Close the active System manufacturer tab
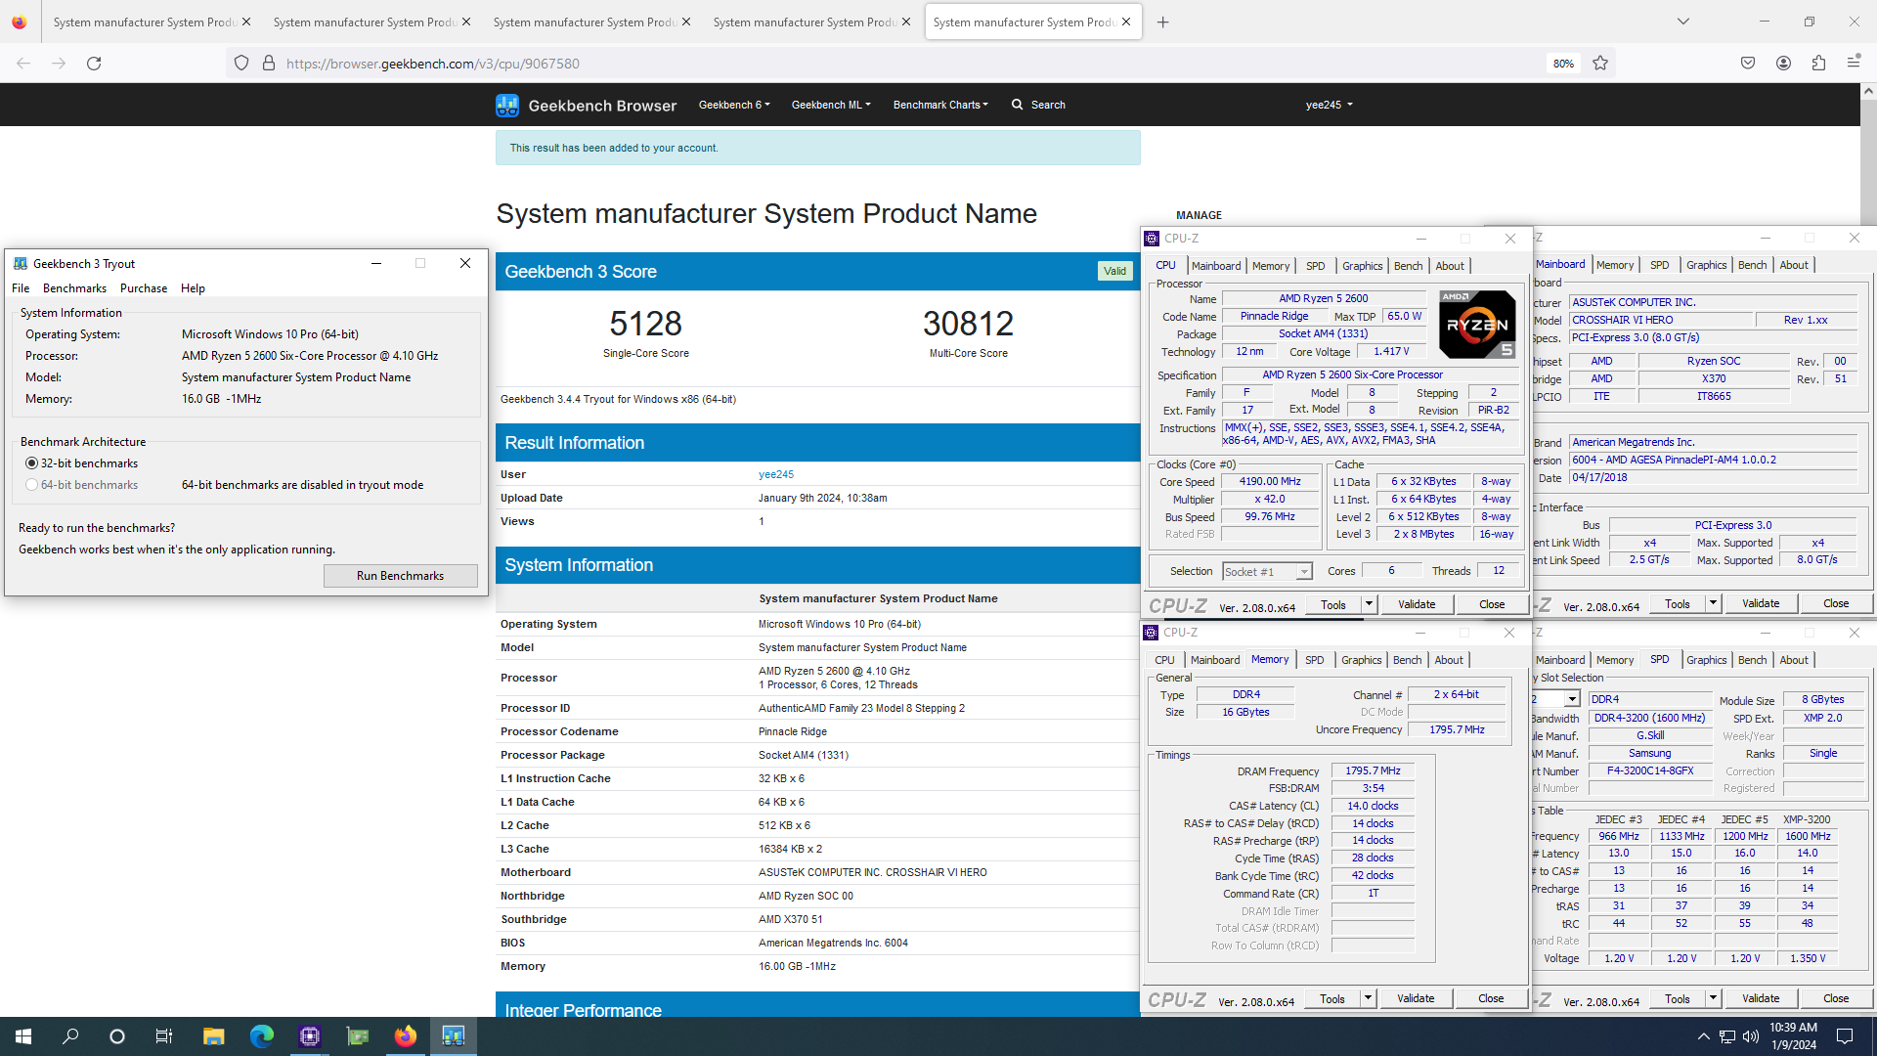Screen dimensions: 1877x1056 1126,22
